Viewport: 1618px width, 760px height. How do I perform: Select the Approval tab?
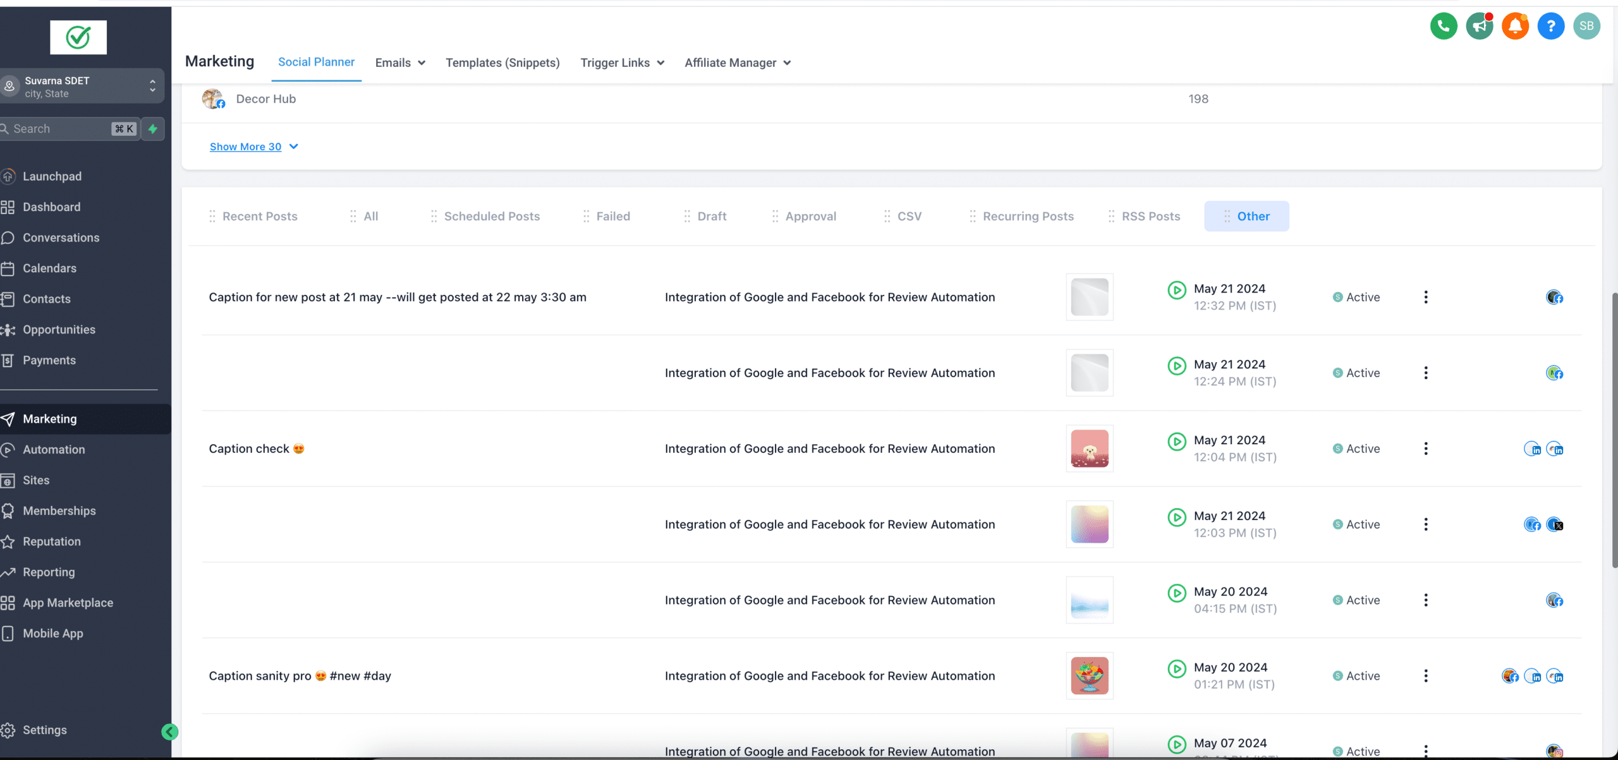pos(804,216)
